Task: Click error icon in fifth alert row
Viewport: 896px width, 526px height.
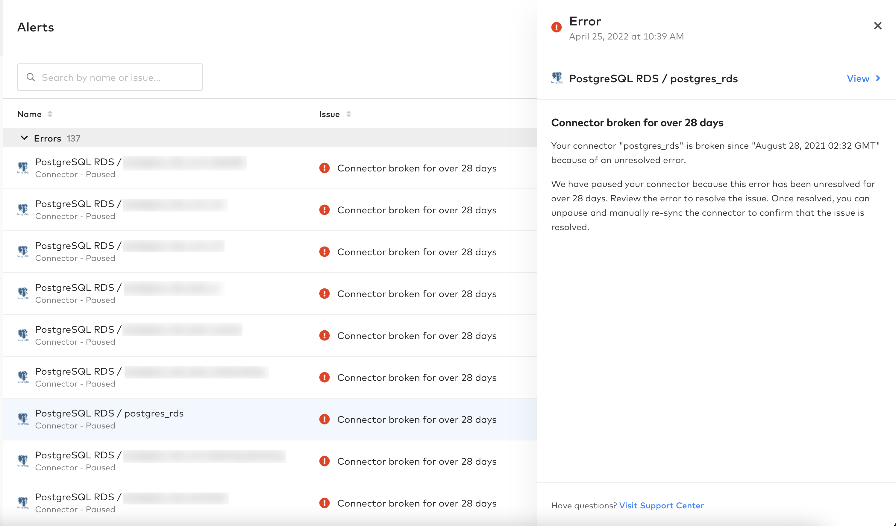Action: (x=324, y=336)
